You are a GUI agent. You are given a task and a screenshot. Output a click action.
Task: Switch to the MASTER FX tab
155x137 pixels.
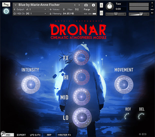(64, 135)
